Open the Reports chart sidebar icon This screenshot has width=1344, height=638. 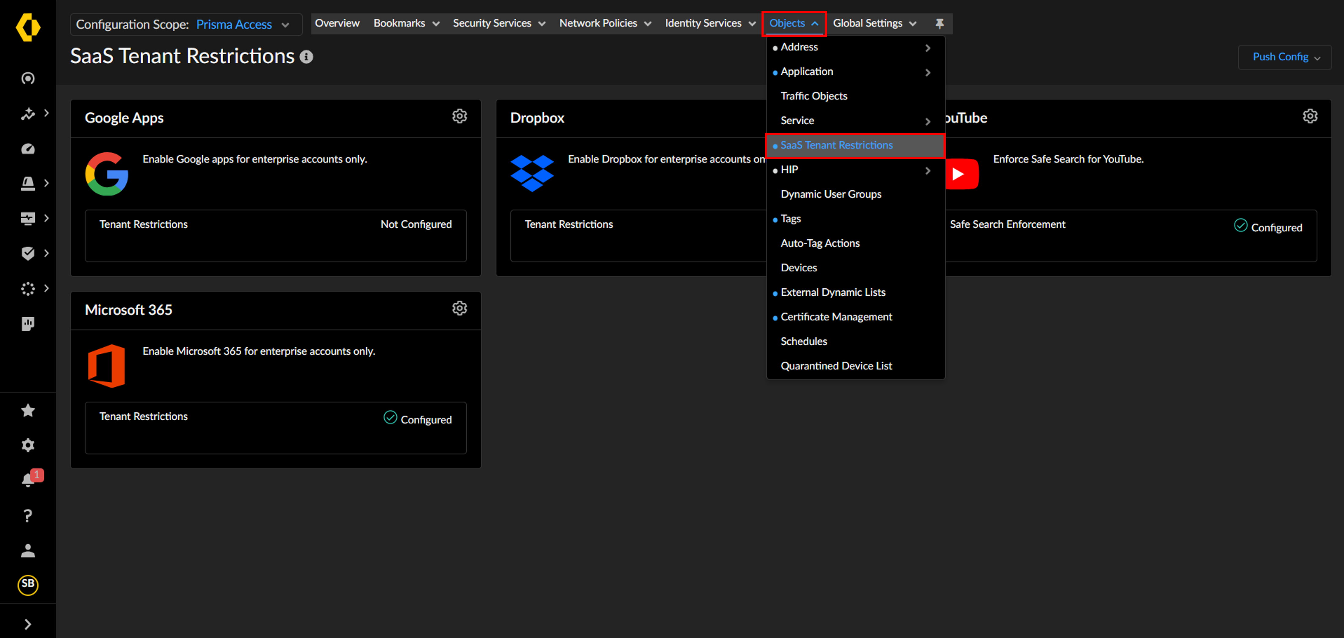point(28,323)
